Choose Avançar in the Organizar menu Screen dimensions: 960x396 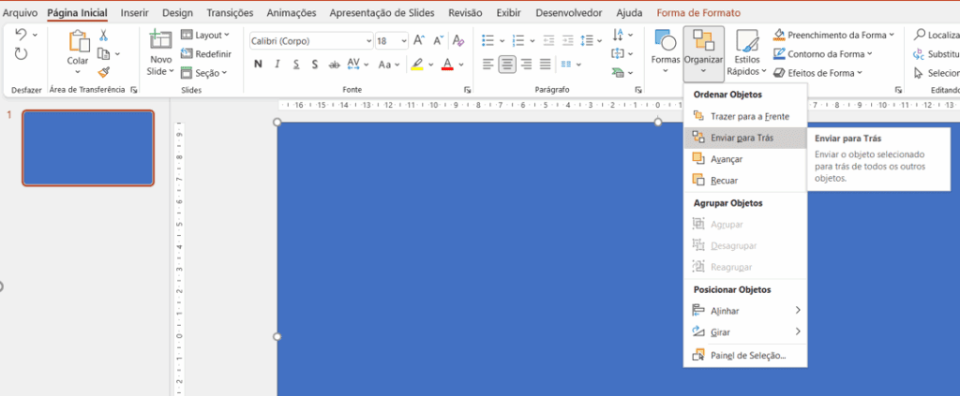click(x=745, y=159)
